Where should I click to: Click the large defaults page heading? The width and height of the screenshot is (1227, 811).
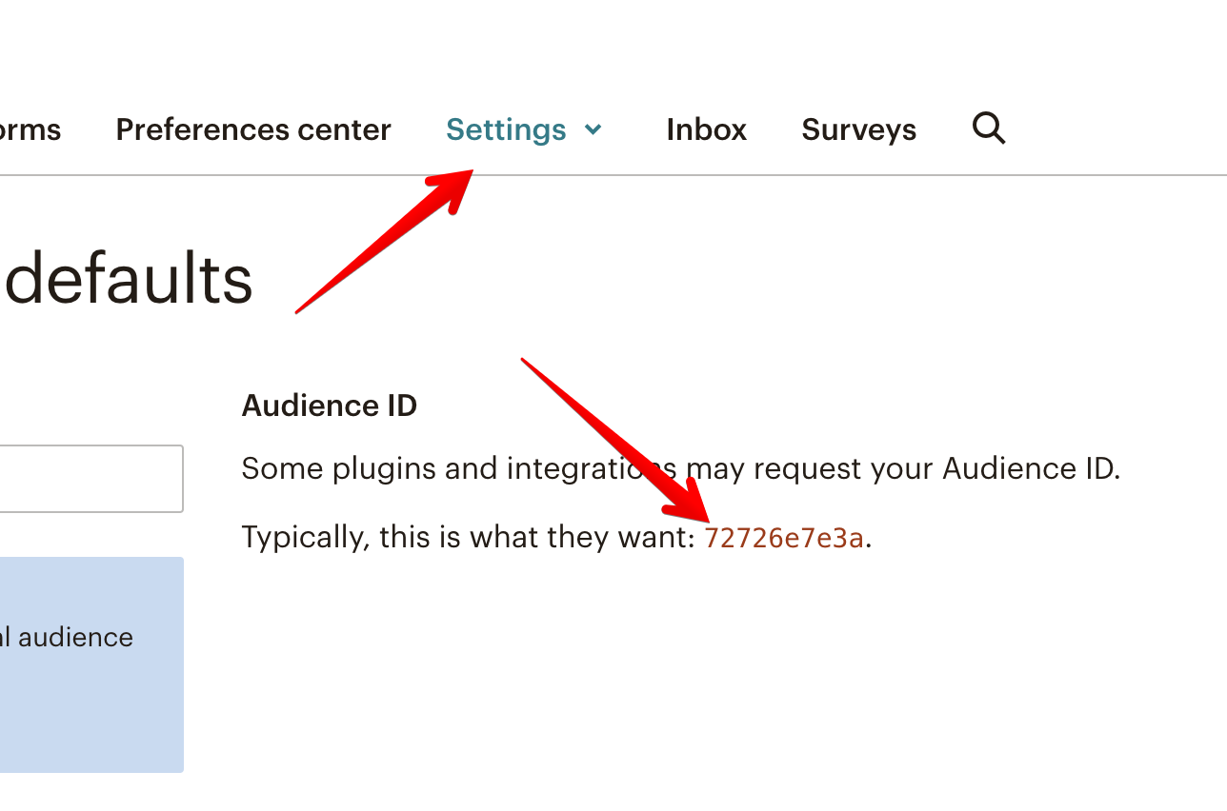pos(129,280)
